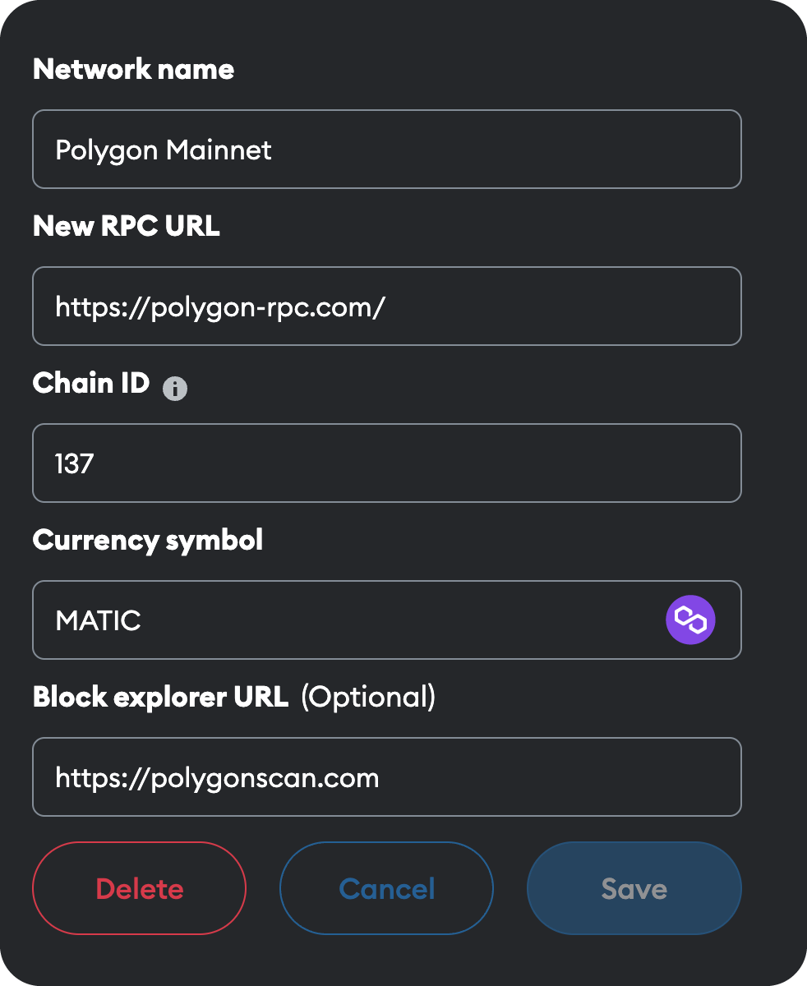Click the "https://polygonscan.com" text
The width and height of the screenshot is (807, 986).
coord(217,777)
